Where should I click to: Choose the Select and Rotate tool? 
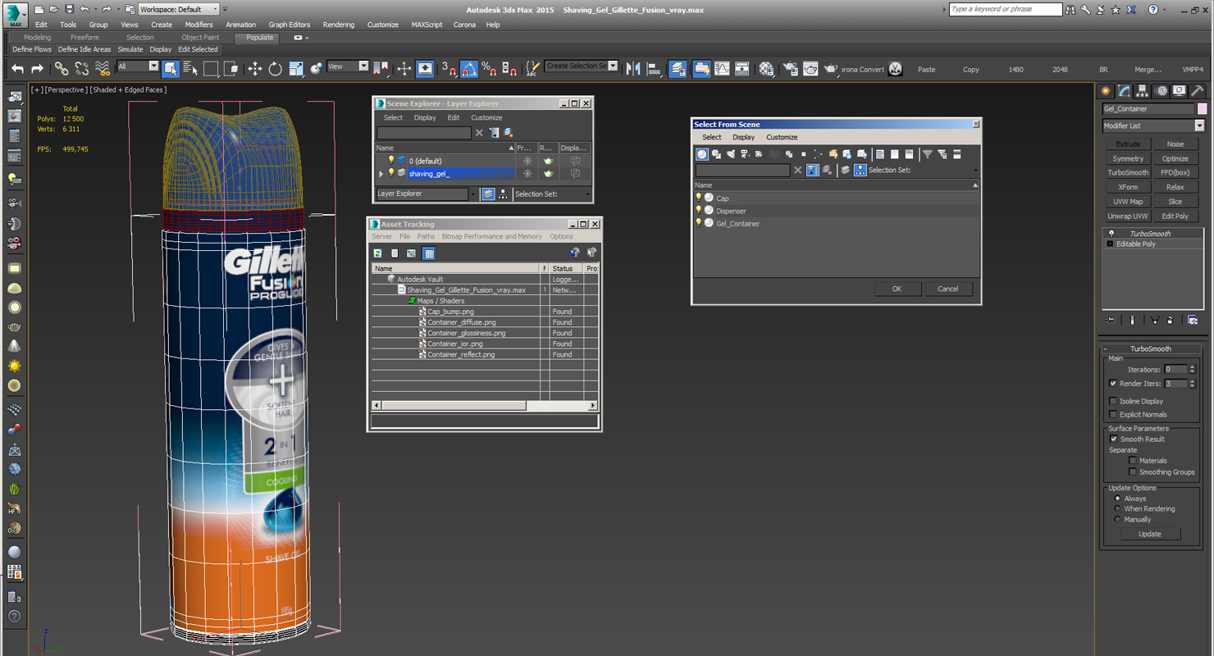point(275,69)
